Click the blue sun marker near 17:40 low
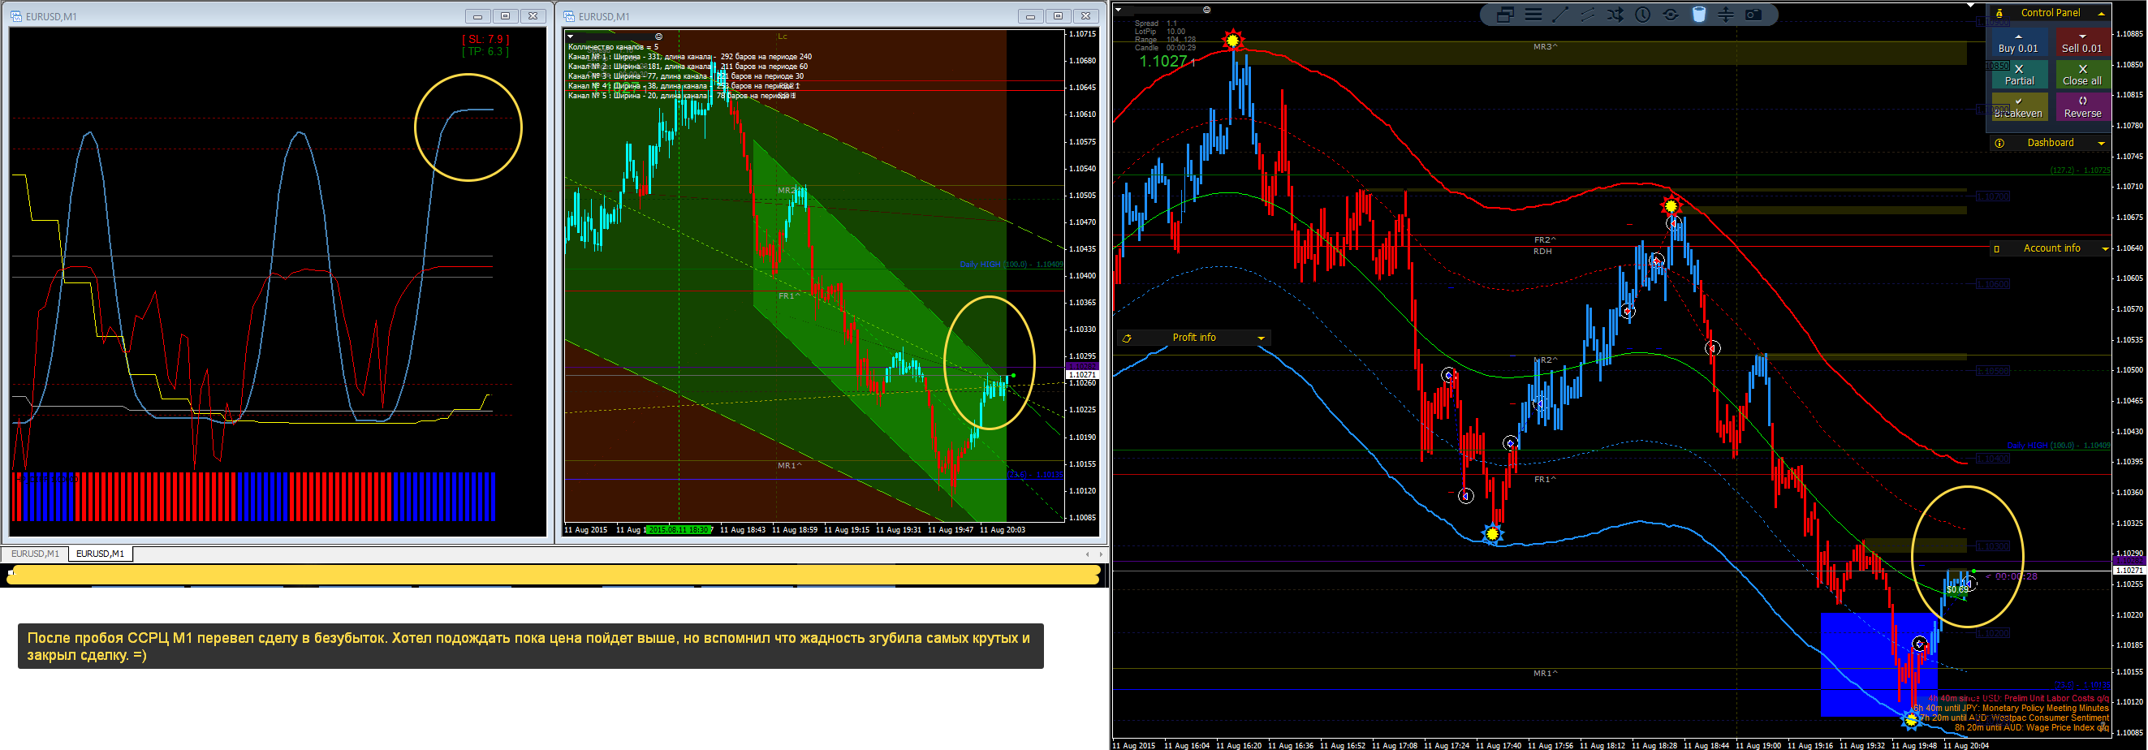This screenshot has height=750, width=2148. [1493, 533]
